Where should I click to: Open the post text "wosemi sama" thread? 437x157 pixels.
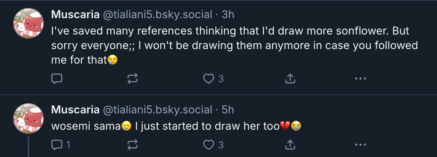coord(175,126)
